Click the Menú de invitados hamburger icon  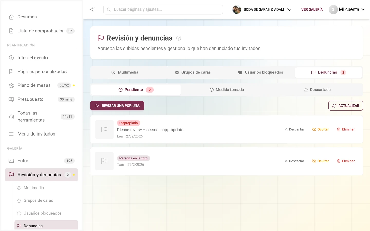pos(11,134)
